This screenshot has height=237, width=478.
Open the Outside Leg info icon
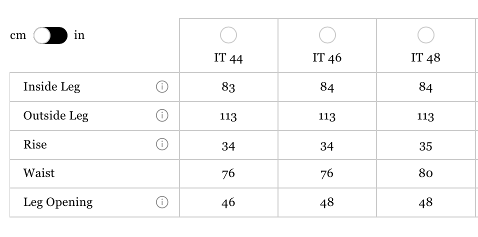pos(162,115)
